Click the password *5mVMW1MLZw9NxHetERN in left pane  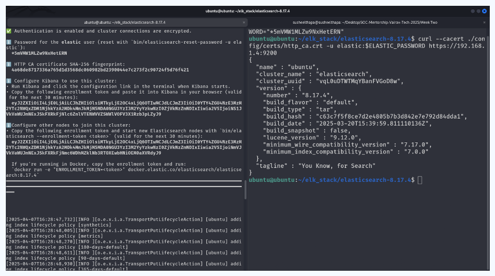[x=39, y=53]
